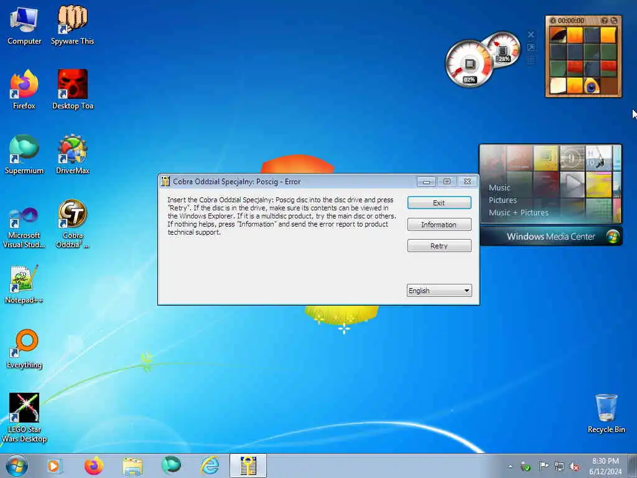Click the white puzzle tile in the bottom row
The width and height of the screenshot is (637, 478).
[x=558, y=86]
